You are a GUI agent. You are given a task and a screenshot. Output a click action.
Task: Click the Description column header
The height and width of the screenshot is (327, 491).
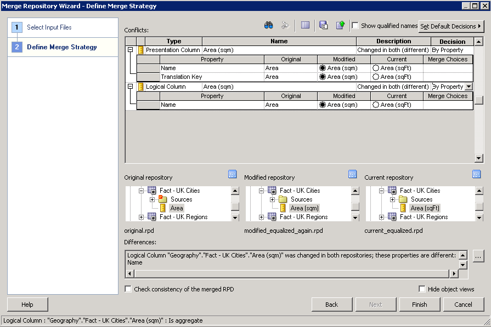[x=393, y=41]
